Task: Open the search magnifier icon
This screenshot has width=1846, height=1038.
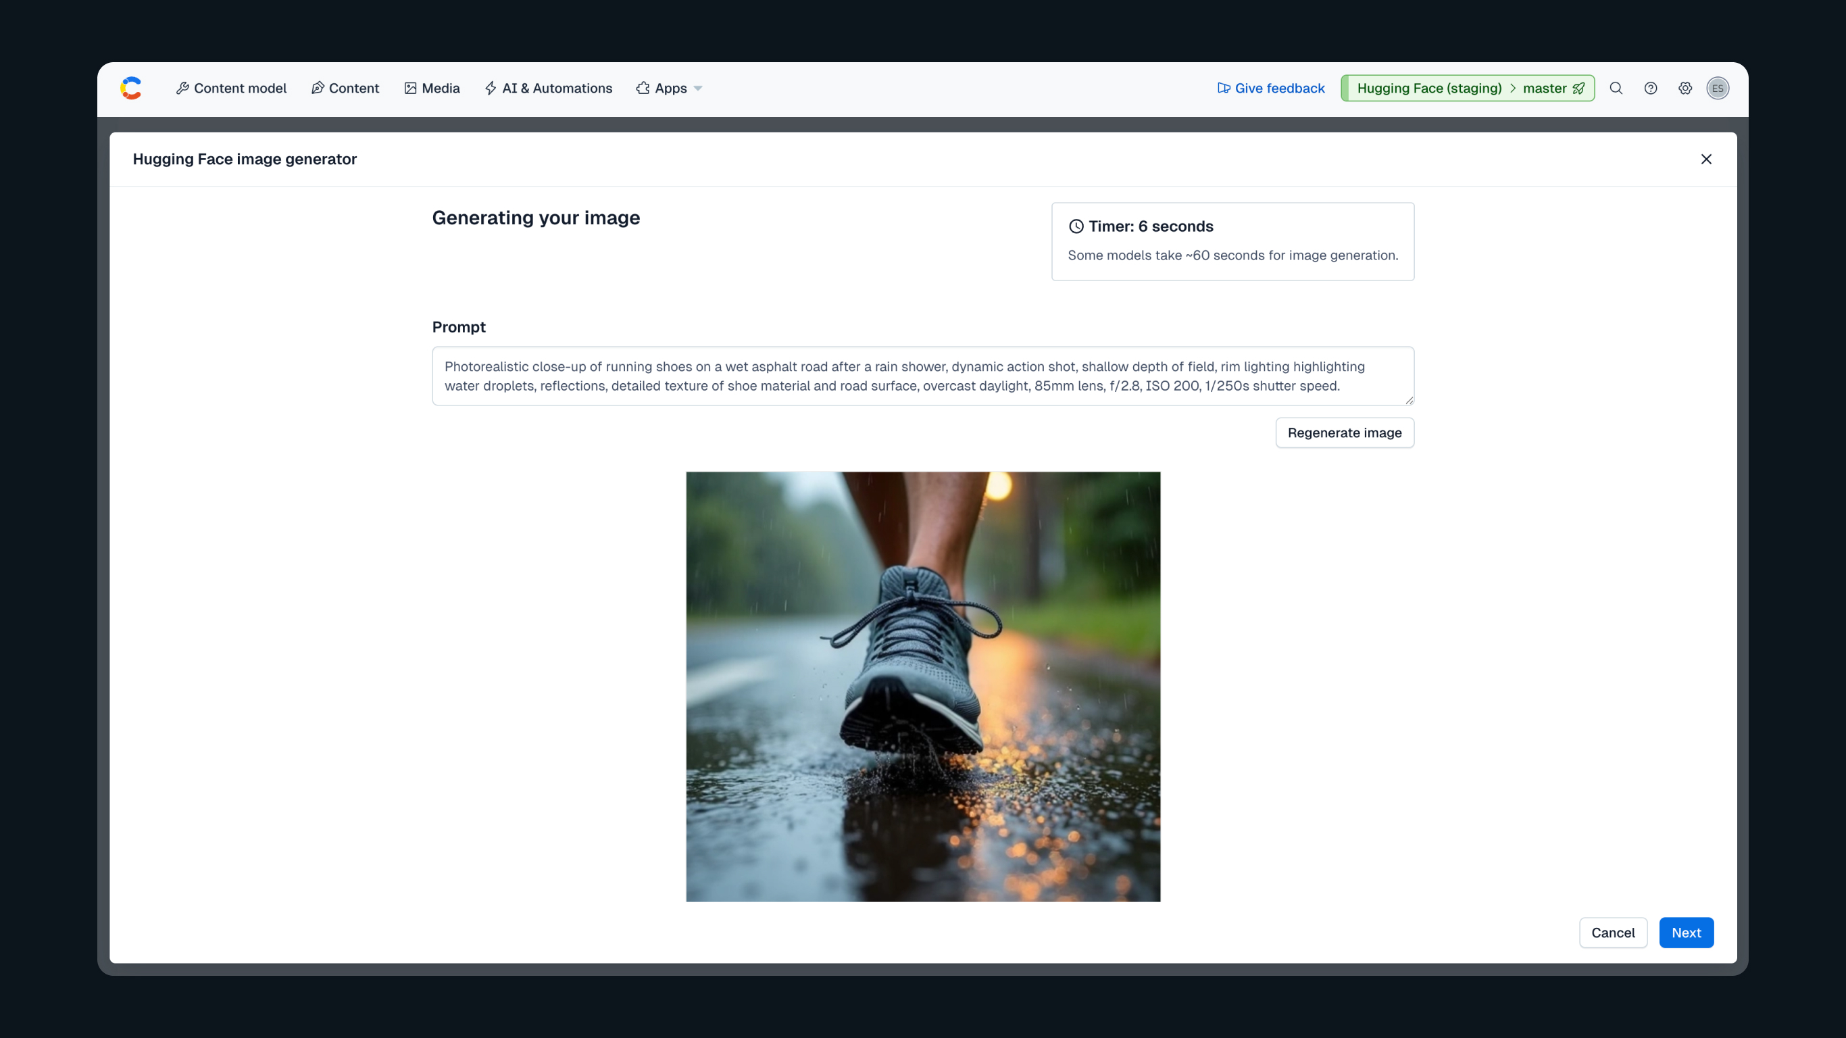Action: (1616, 88)
